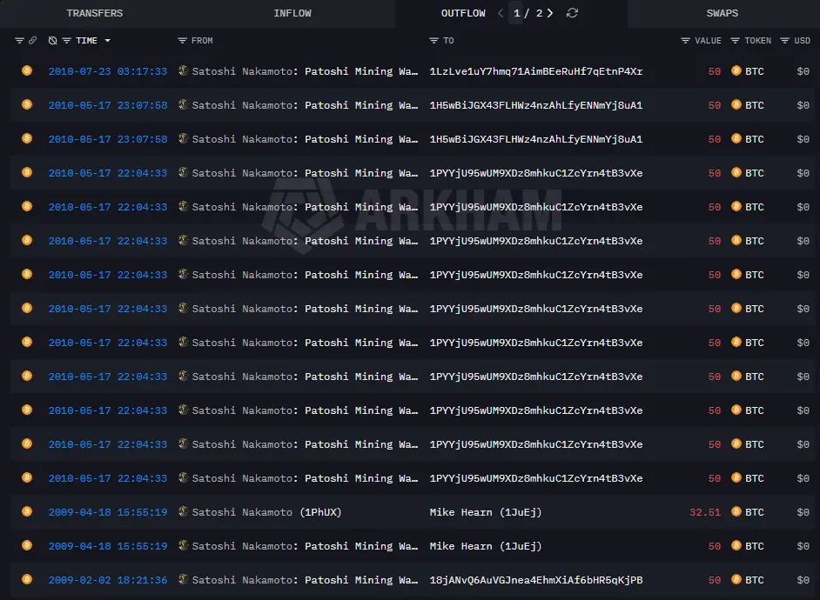This screenshot has width=820, height=600.
Task: Click BTC token icon in 32.51 row
Action: pyautogui.click(x=736, y=511)
